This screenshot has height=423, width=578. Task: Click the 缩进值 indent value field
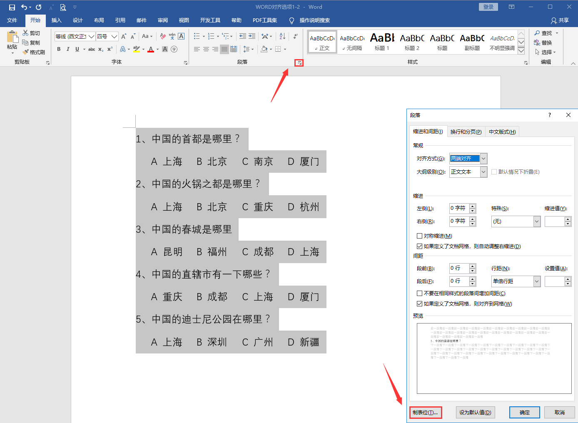[555, 221]
